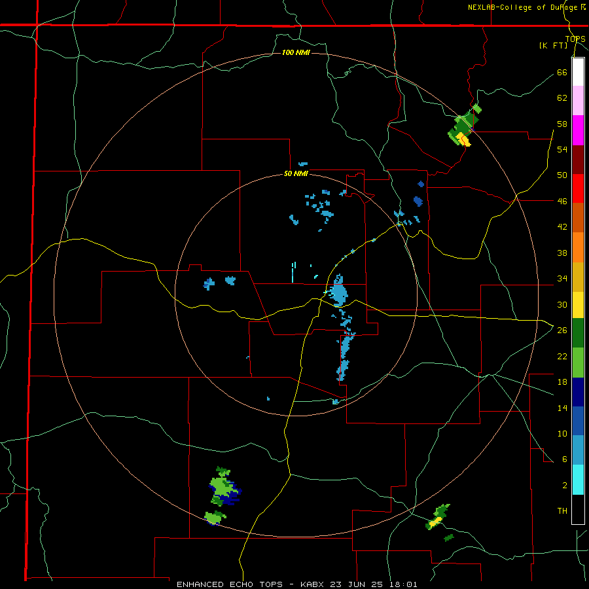Click the dark red 54 kft swatch
589x589 pixels.
pyautogui.click(x=578, y=160)
